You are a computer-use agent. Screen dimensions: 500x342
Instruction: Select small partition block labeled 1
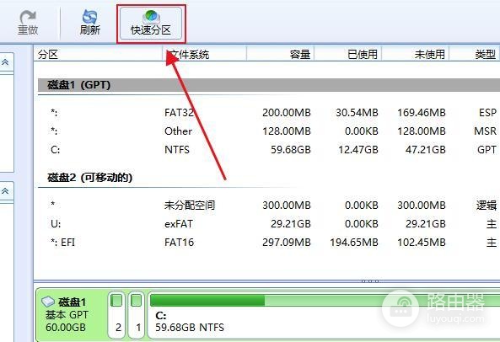click(137, 314)
